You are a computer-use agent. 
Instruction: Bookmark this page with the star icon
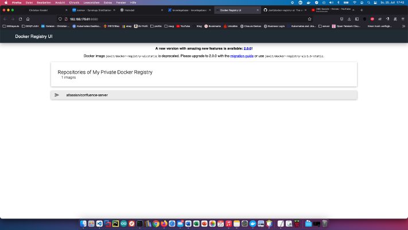pos(309,19)
